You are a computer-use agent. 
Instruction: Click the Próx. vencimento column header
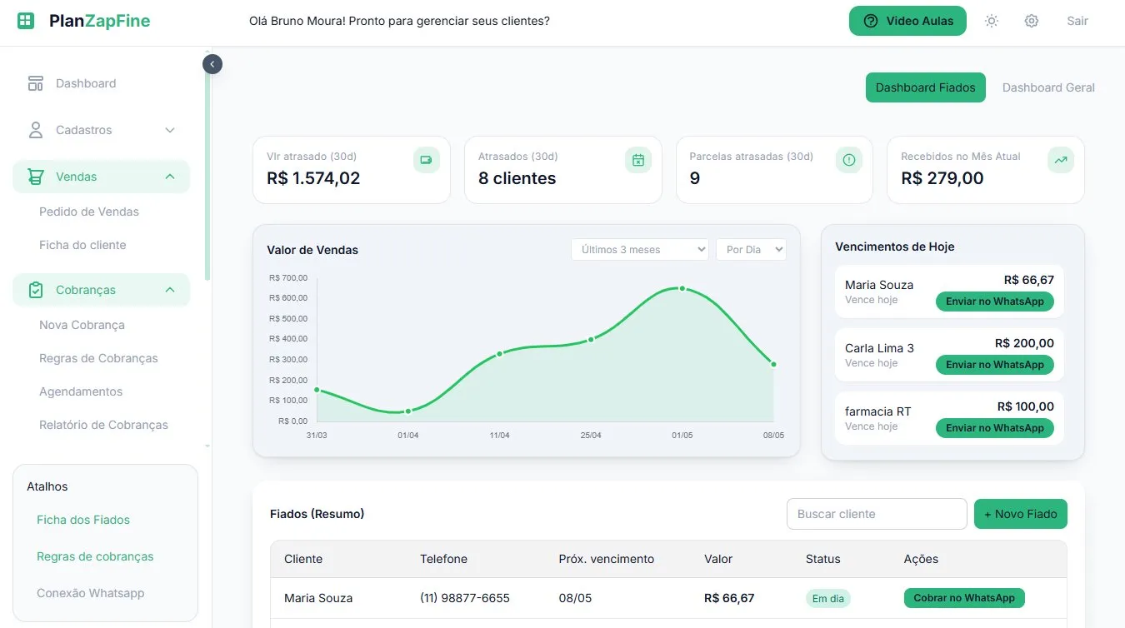coord(607,559)
